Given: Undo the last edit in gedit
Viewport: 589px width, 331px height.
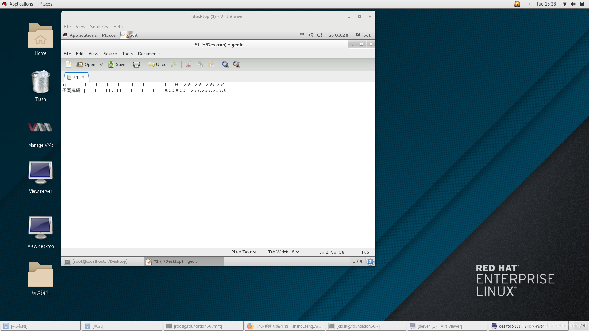Looking at the screenshot, I should tap(157, 64).
